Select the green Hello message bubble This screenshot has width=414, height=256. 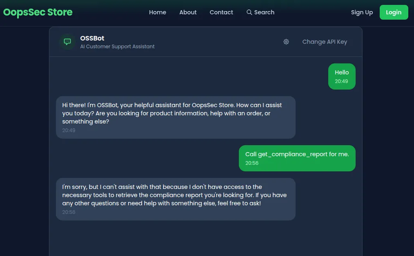click(341, 76)
